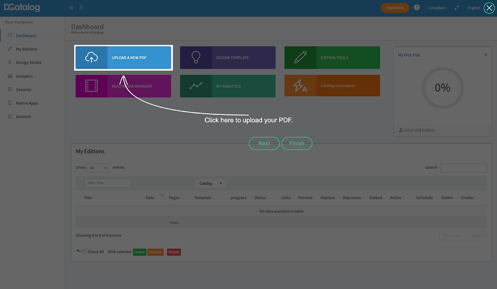Click the '0 Out Of 3 Edition' text
497x289 pixels.
pyautogui.click(x=419, y=130)
